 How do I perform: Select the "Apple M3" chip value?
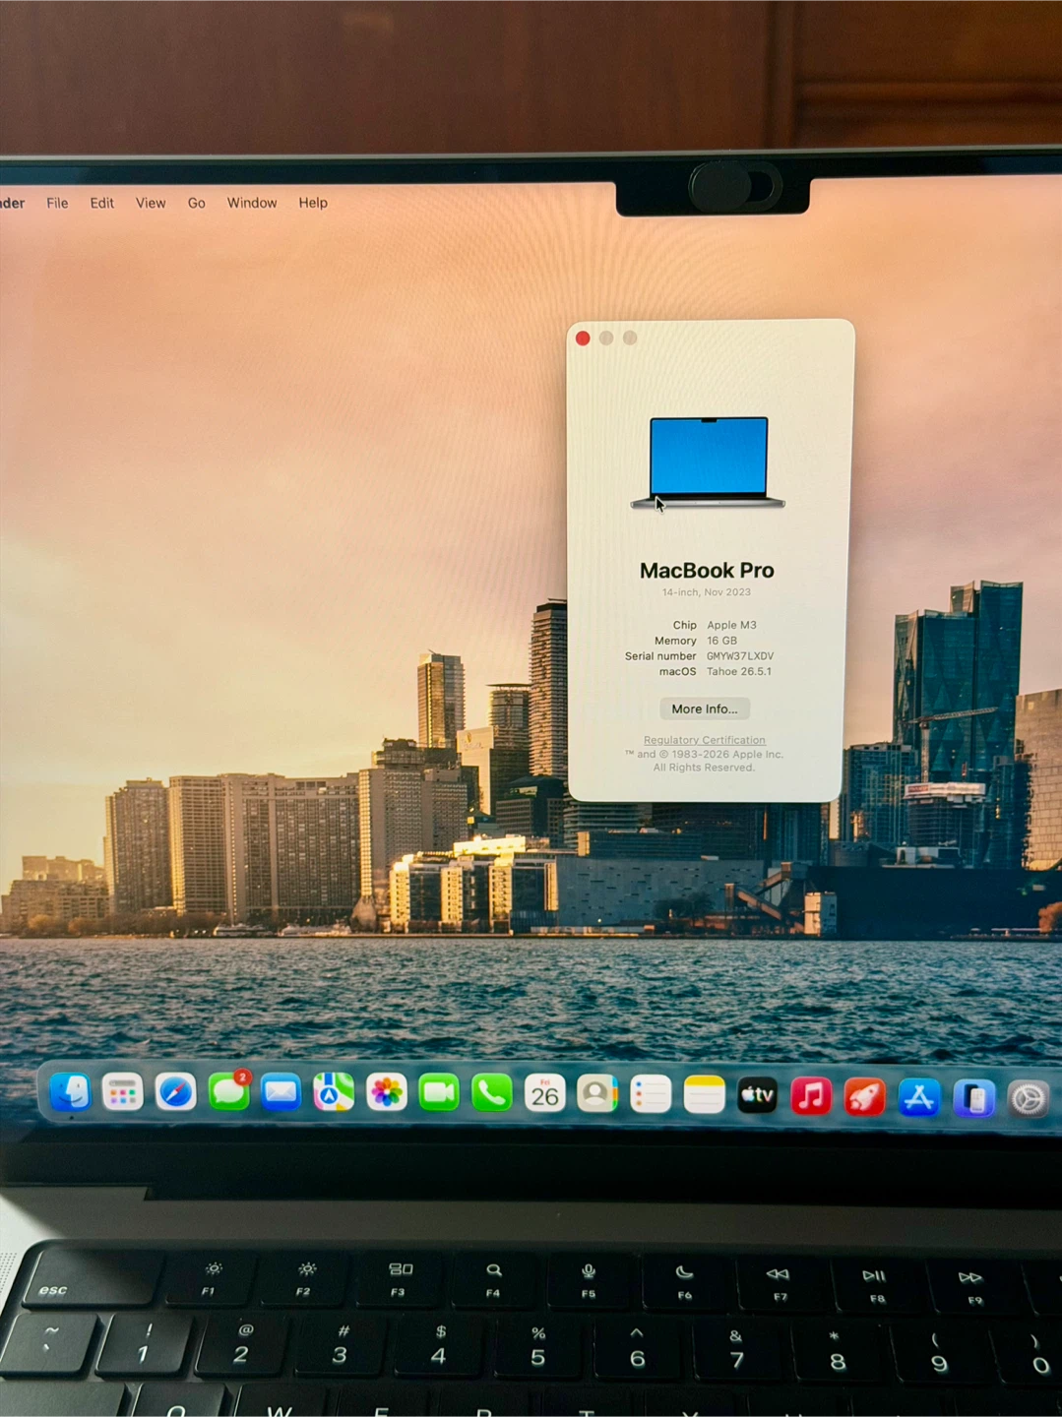731,625
